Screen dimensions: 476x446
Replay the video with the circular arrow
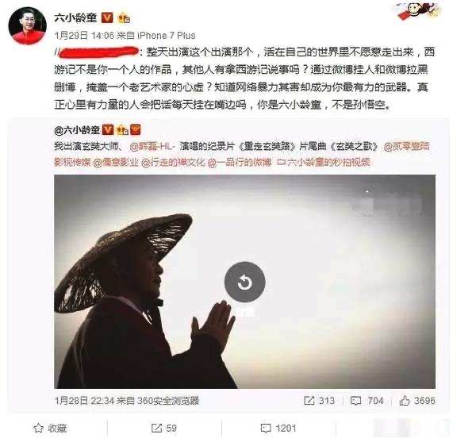[244, 283]
